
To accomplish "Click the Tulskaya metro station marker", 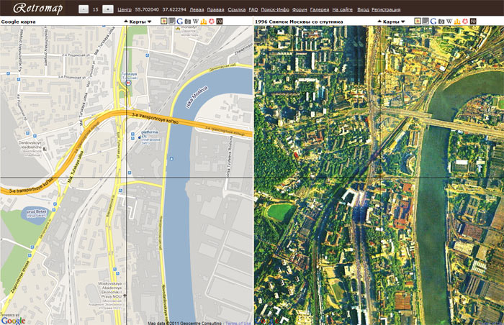I will point(129,83).
